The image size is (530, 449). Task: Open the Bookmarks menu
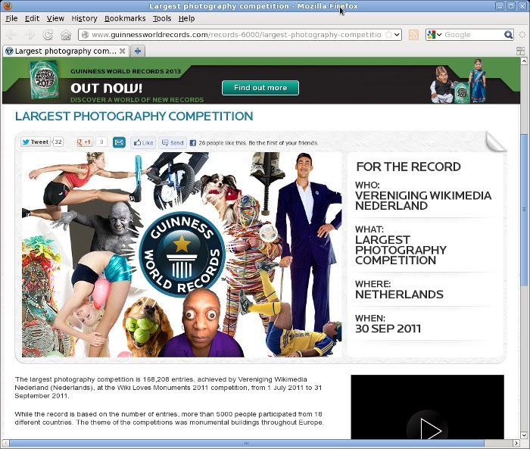pyautogui.click(x=125, y=18)
